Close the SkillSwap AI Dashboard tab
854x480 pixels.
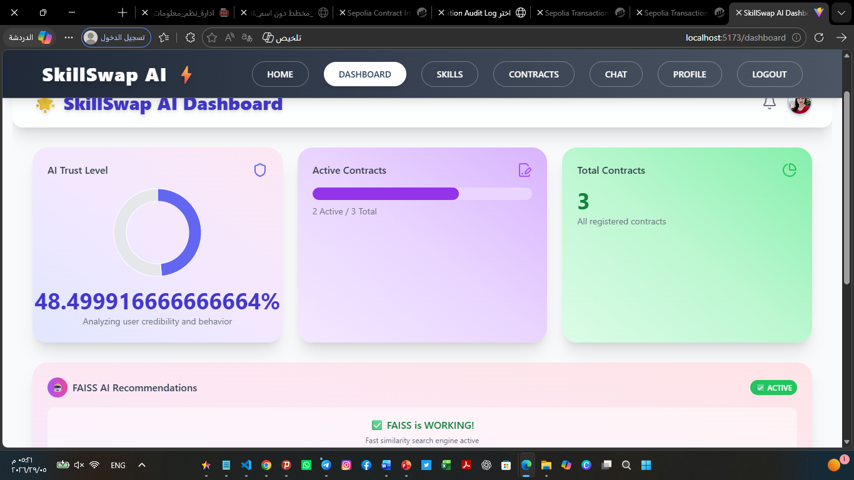click(739, 12)
